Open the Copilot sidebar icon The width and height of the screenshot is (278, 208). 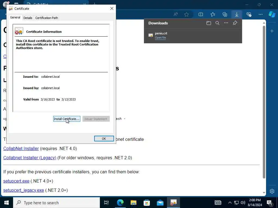pyautogui.click(x=272, y=14)
